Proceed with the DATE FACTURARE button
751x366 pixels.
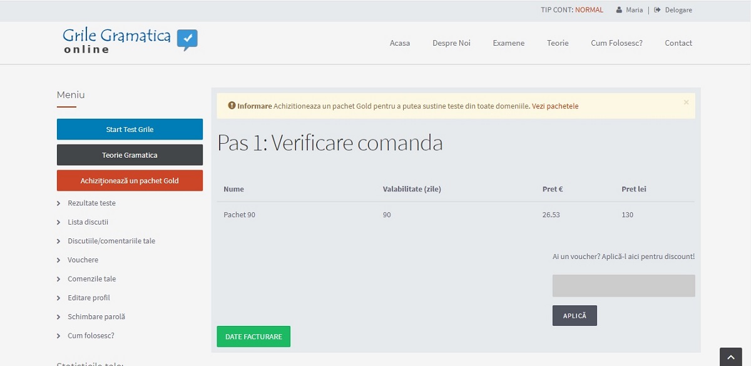253,337
